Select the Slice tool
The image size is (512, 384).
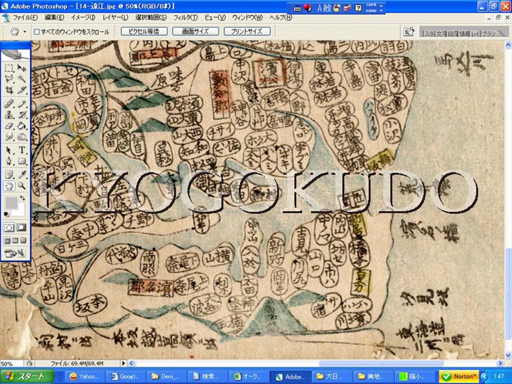click(22, 90)
